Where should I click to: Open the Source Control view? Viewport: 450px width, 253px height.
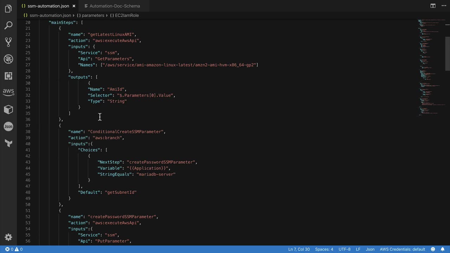8,42
